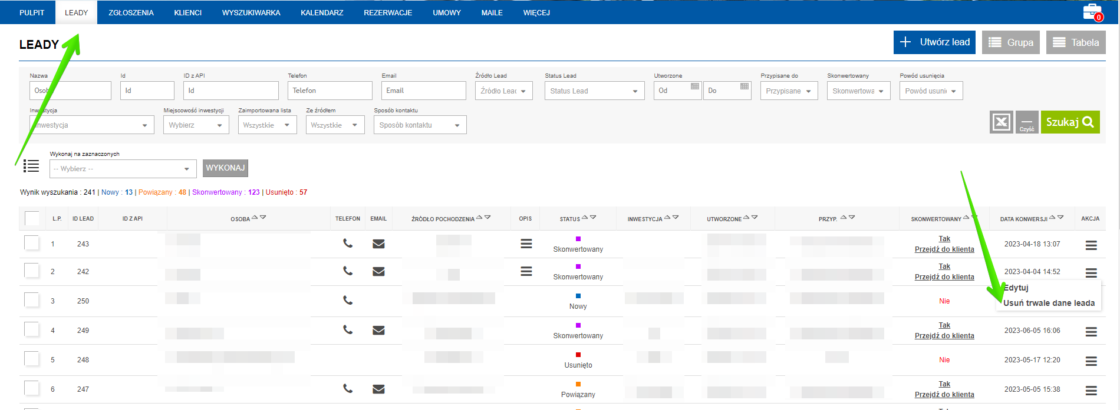Viewport: 1120px width, 410px height.
Task: Check the box for lead 247
Action: (32, 388)
